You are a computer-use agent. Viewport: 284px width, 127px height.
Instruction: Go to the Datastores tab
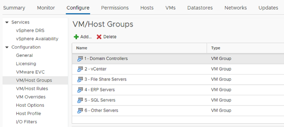[200, 8]
